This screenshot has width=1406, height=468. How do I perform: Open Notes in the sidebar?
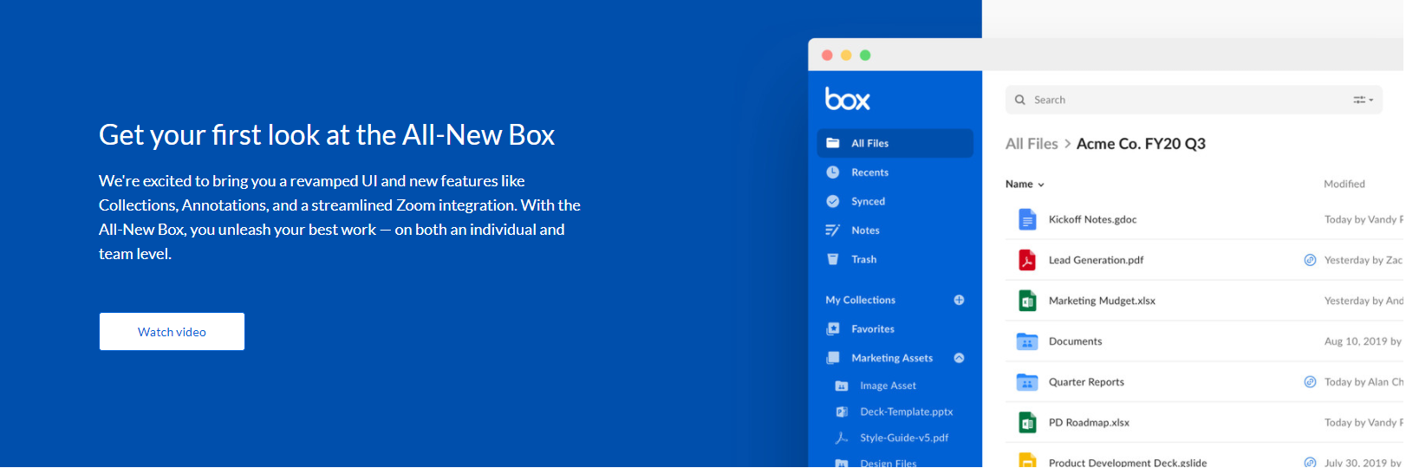pyautogui.click(x=865, y=231)
